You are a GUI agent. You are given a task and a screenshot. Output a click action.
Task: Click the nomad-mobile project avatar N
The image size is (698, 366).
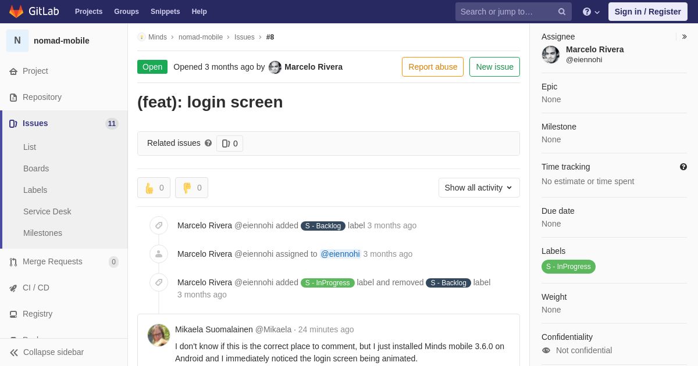click(x=17, y=41)
